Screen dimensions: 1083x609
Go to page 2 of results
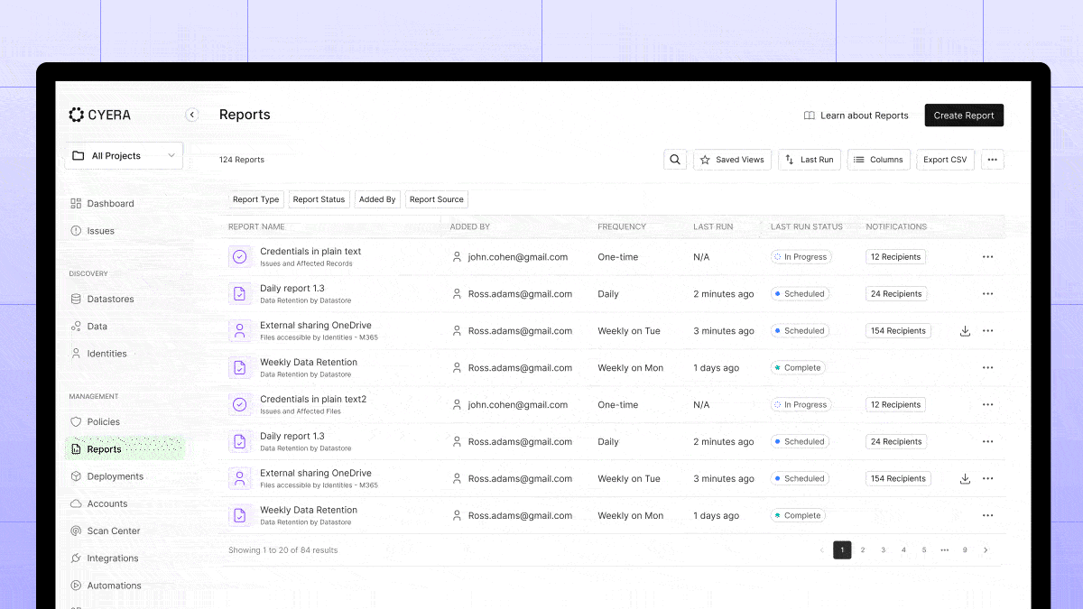pyautogui.click(x=862, y=549)
